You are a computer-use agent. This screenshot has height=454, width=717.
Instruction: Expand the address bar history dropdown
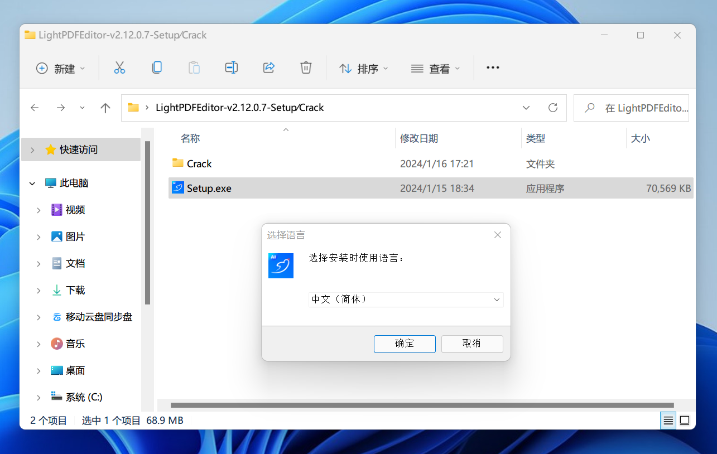(526, 108)
